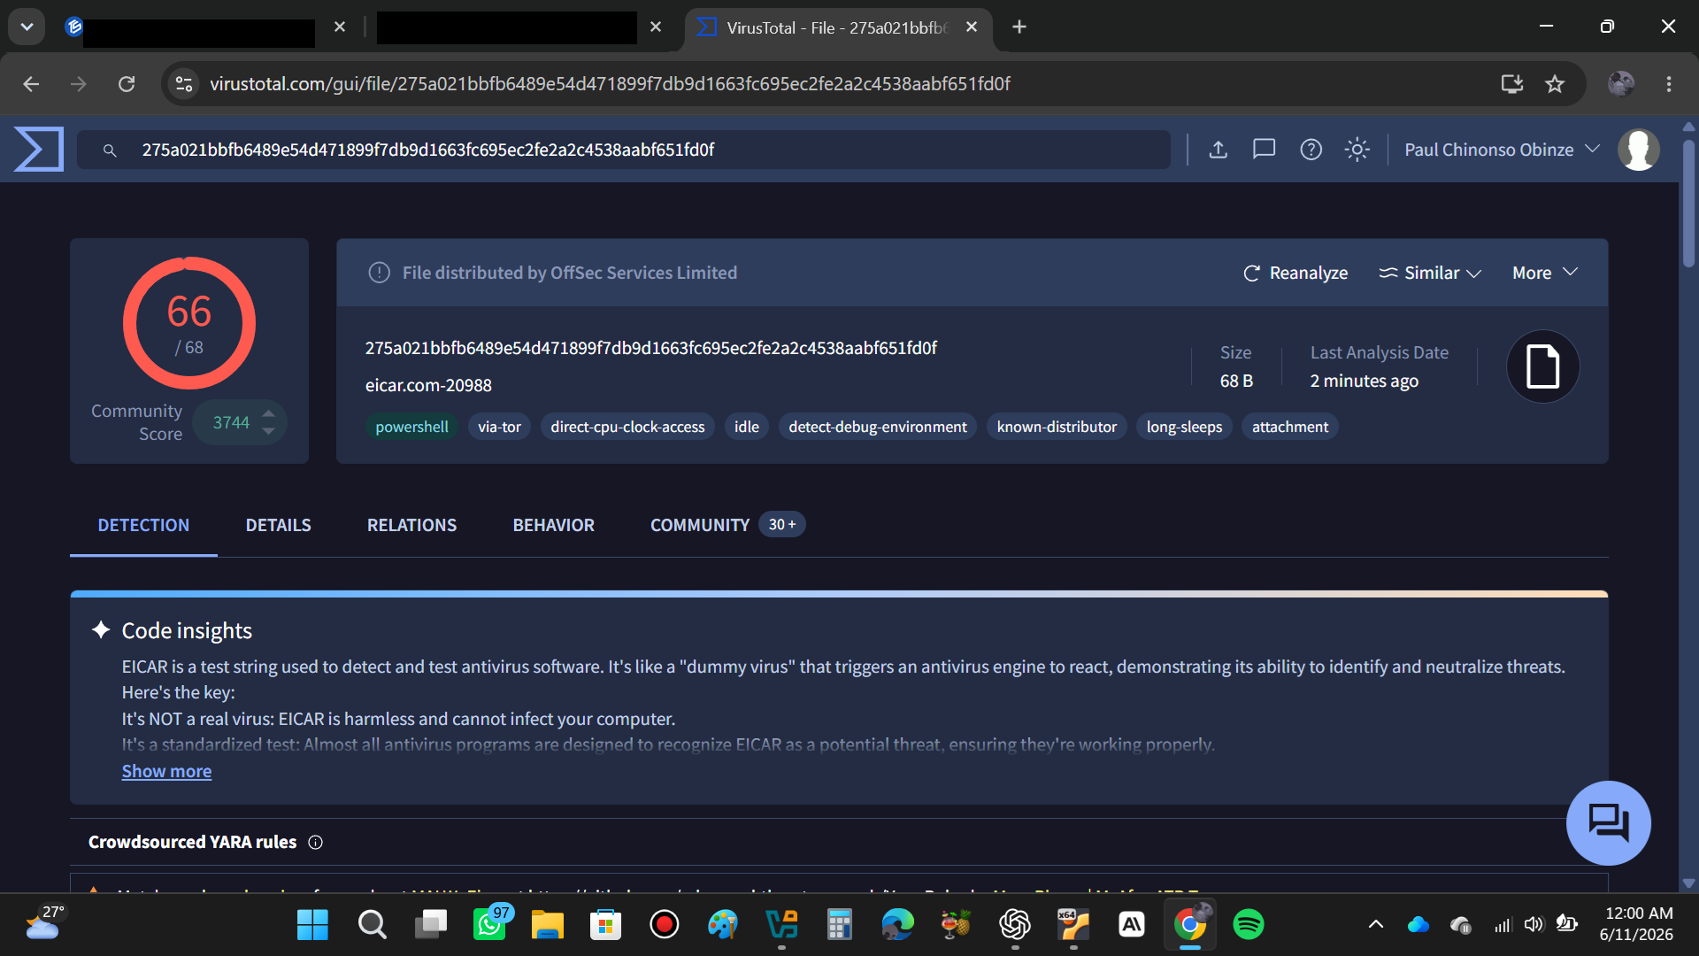Click the 66 / 68 detection score ring
The width and height of the screenshot is (1699, 956).
point(188,323)
